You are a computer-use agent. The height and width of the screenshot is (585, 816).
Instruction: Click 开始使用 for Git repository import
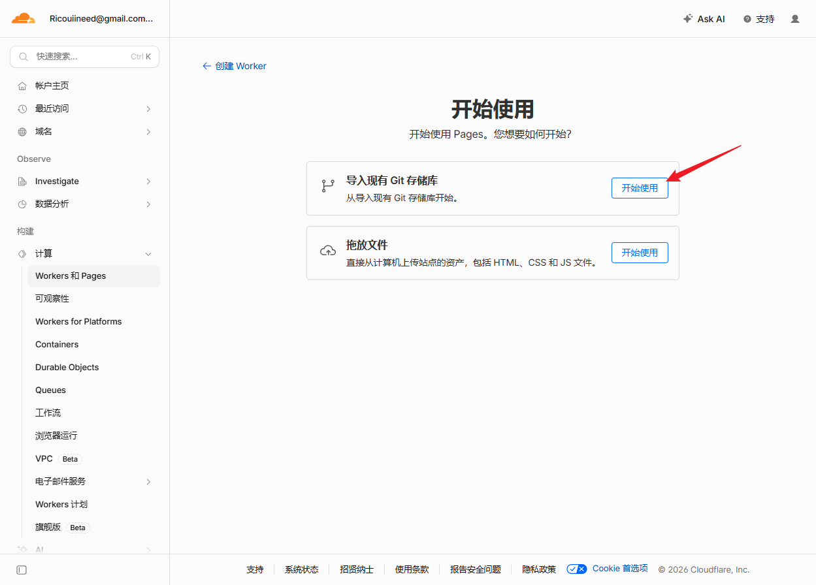[640, 188]
